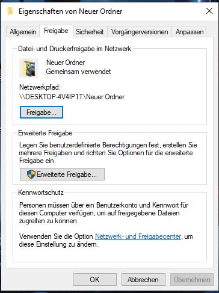
Task: Open the Netzwerk- und Freigabecenter link
Action: pyautogui.click(x=138, y=236)
